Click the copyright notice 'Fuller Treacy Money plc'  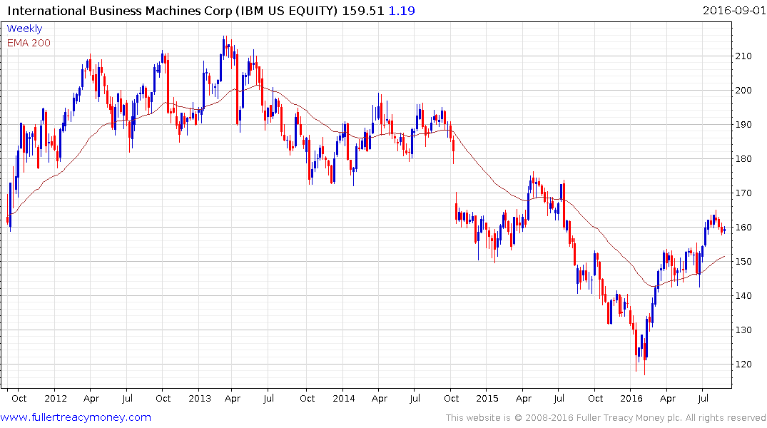[628, 418]
